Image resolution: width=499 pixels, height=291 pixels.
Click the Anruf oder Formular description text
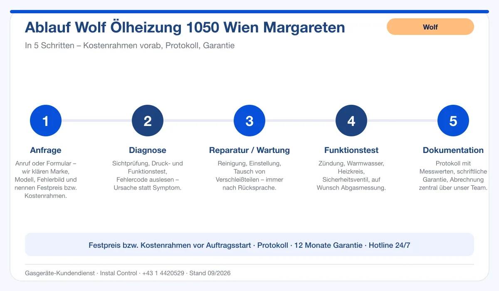coord(46,180)
